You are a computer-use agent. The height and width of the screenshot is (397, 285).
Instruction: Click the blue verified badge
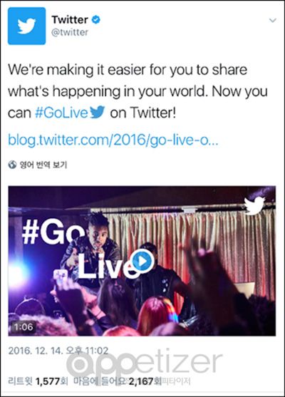pyautogui.click(x=95, y=19)
